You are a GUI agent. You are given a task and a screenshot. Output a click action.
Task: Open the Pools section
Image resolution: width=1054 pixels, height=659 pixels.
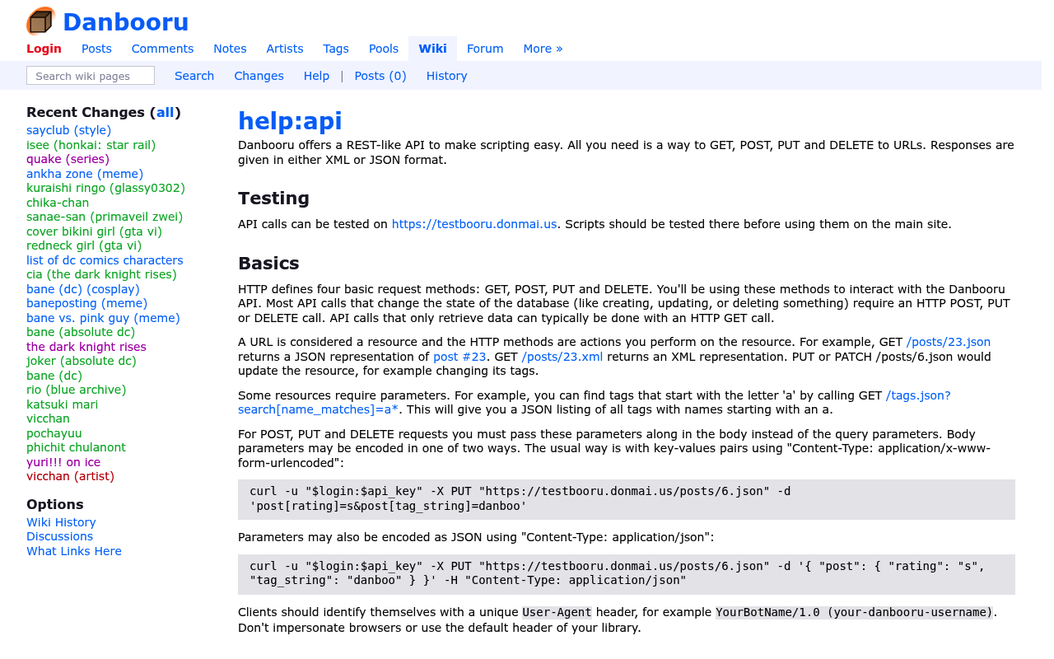384,49
